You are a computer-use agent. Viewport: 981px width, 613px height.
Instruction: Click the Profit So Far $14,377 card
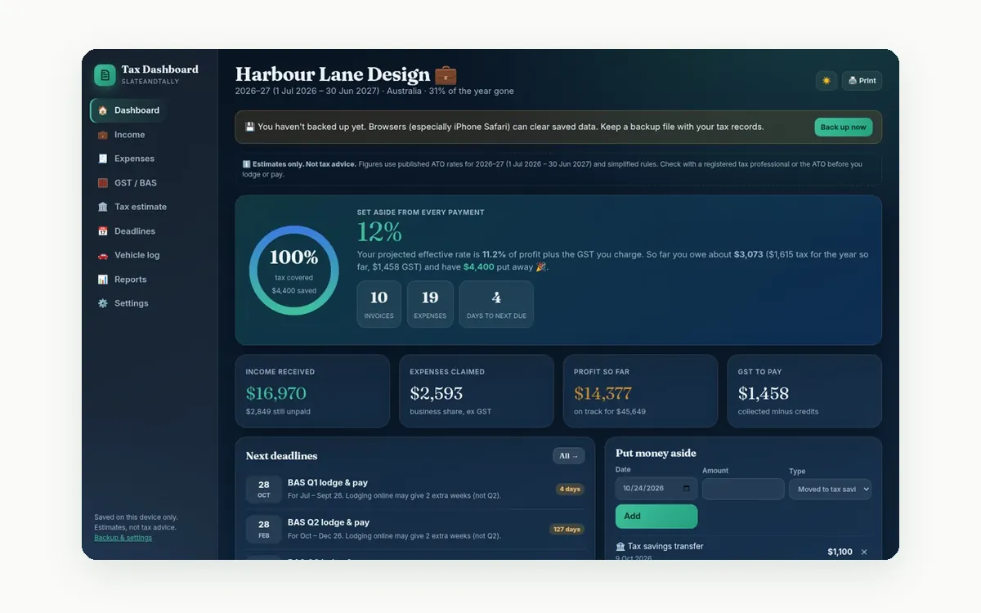click(x=640, y=391)
